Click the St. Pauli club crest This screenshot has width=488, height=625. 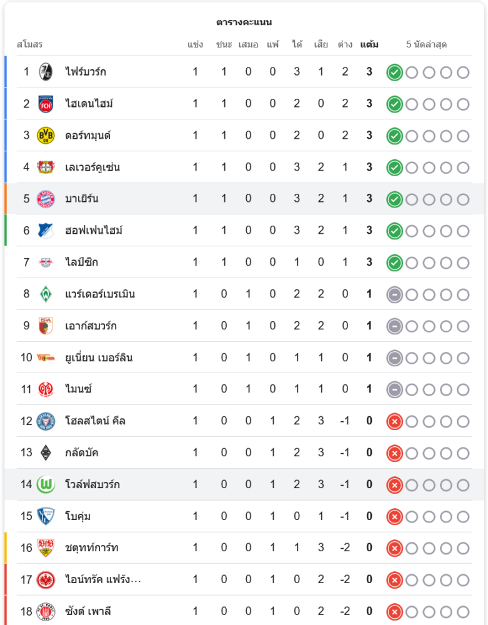pos(46,611)
